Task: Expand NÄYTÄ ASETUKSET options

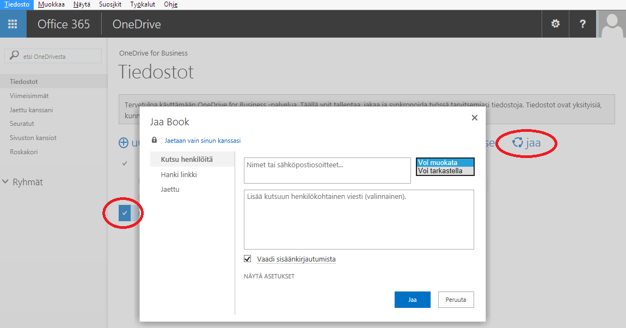Action: point(269,276)
